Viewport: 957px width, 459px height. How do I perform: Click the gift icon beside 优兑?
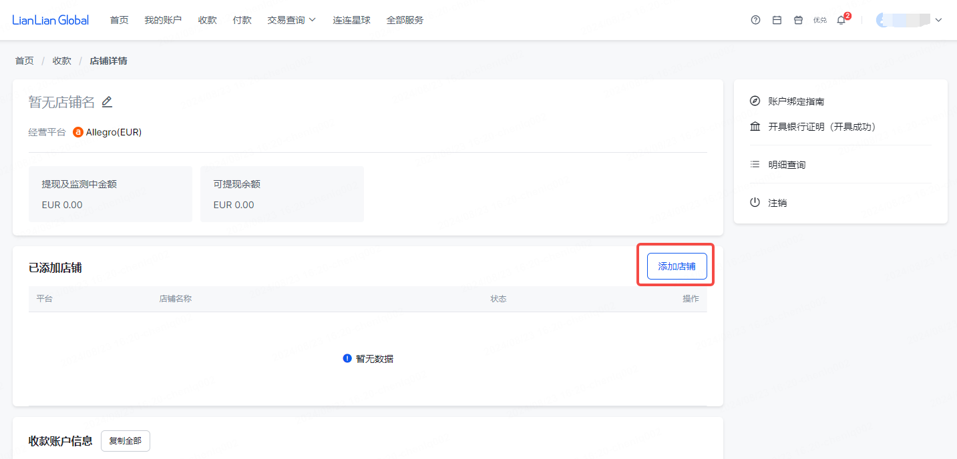coord(798,20)
